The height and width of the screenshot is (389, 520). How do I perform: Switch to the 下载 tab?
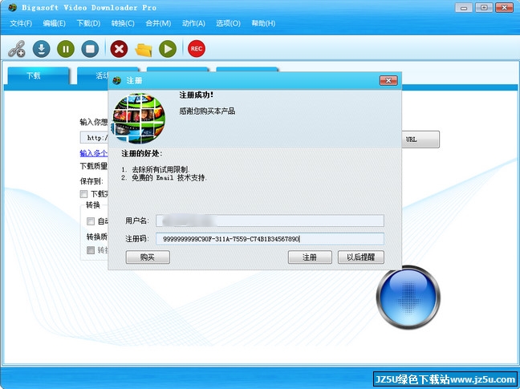coord(39,76)
